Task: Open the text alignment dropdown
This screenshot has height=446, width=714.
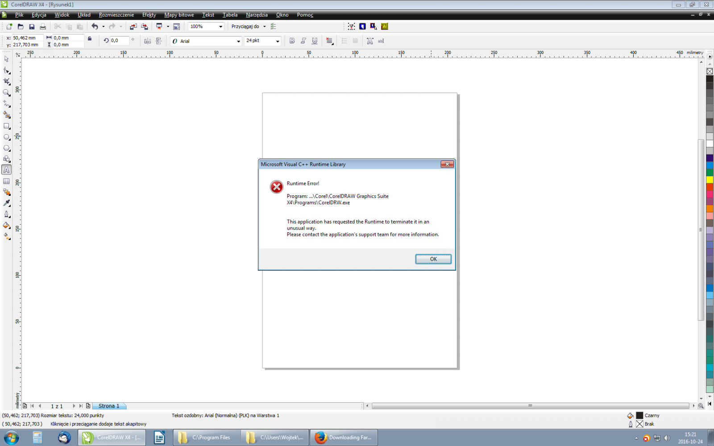Action: 330,41
